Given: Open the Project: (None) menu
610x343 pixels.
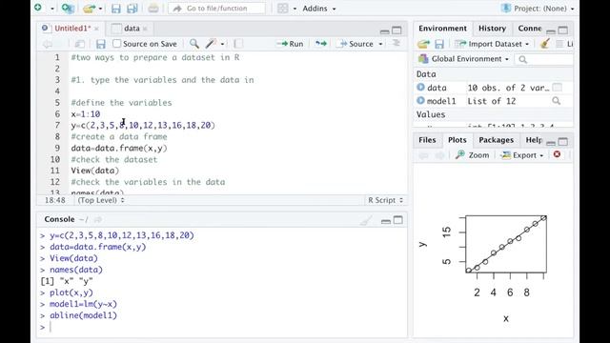Looking at the screenshot, I should tap(538, 9).
